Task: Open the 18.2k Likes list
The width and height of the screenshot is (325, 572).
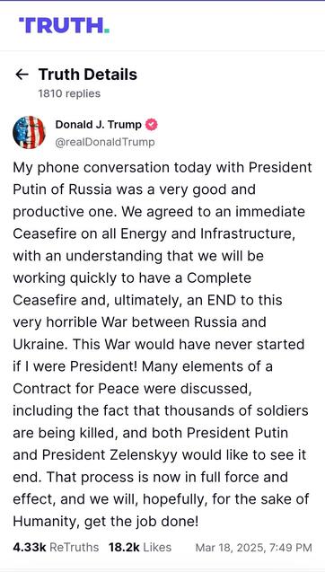Action: coord(140,547)
